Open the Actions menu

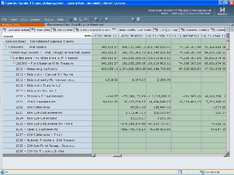pyautogui.click(x=49, y=19)
